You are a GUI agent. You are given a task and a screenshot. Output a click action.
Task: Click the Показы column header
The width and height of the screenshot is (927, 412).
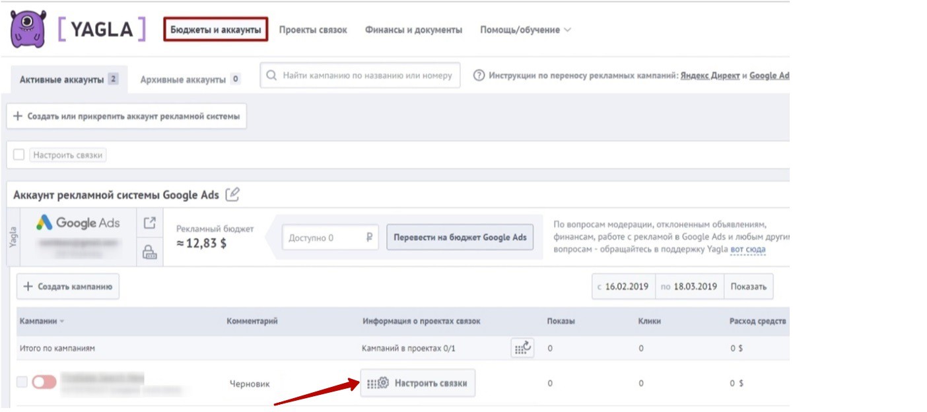click(561, 322)
